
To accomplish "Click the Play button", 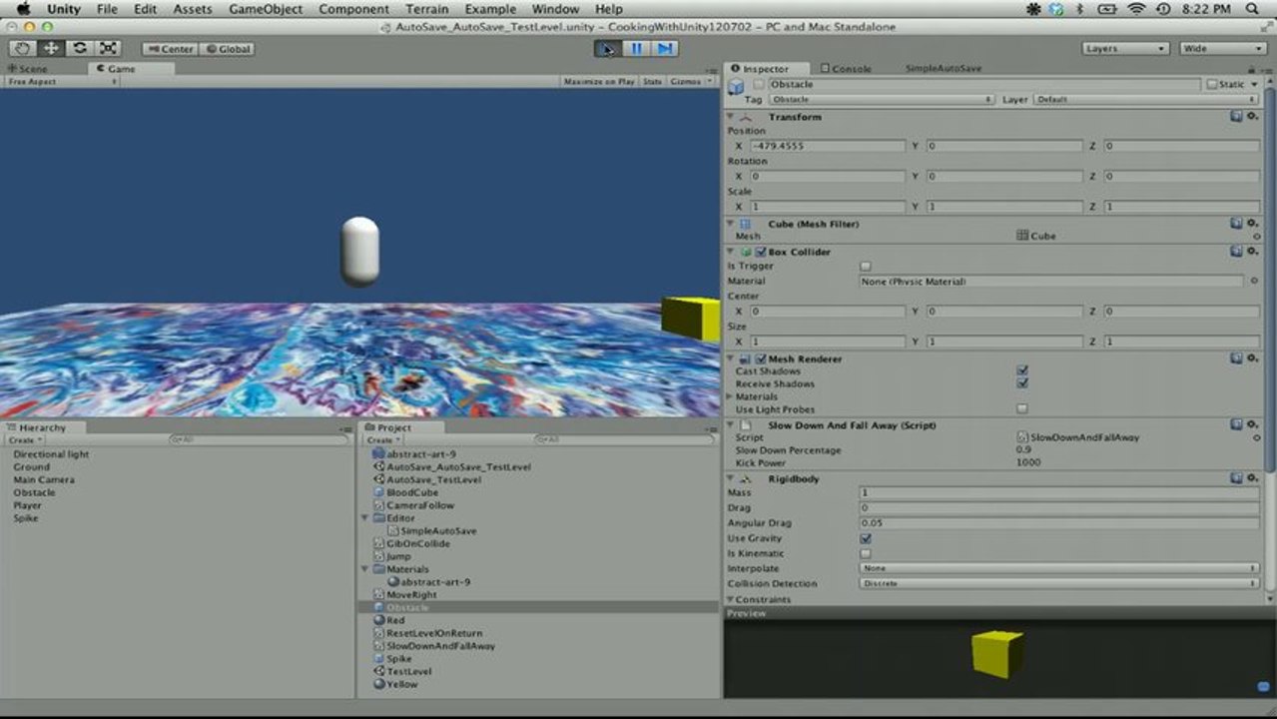I will [x=606, y=48].
